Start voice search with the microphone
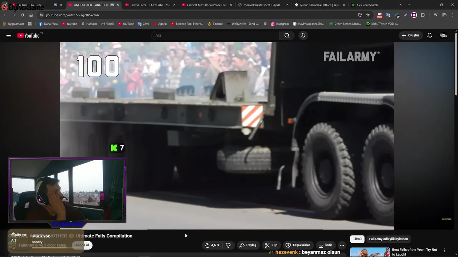The height and width of the screenshot is (257, 458). (303, 35)
